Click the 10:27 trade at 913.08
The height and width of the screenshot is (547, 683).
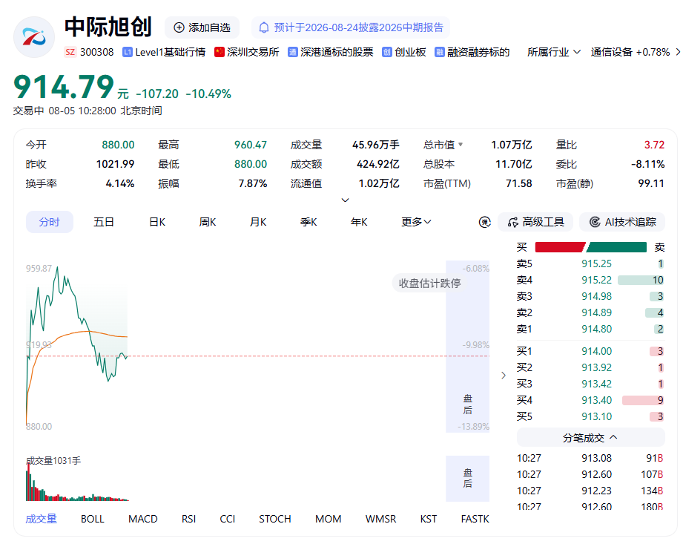tap(590, 458)
